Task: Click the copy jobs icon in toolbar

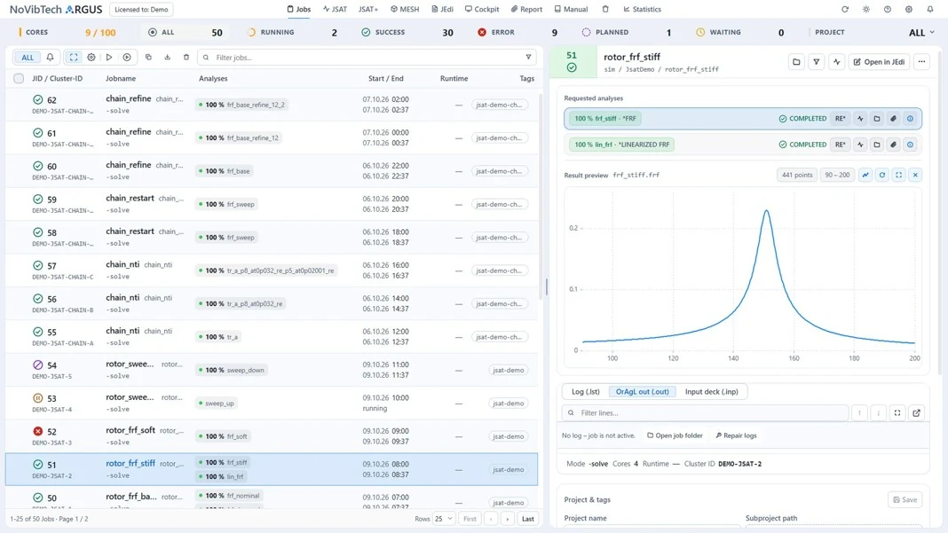Action: (148, 58)
